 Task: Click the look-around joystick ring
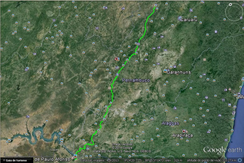(x=234, y=12)
